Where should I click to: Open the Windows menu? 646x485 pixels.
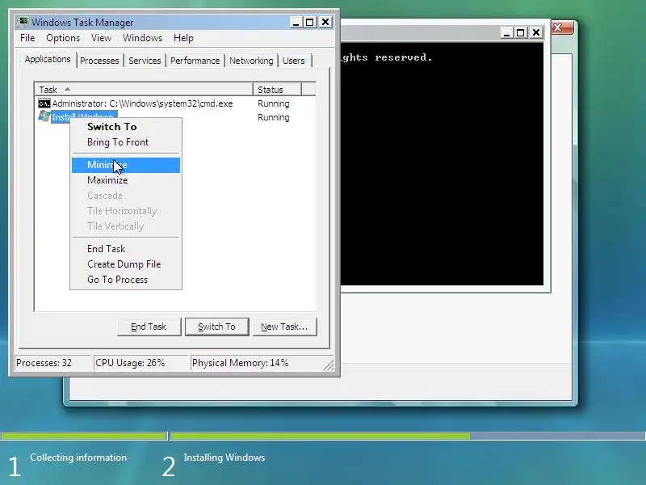tap(143, 38)
